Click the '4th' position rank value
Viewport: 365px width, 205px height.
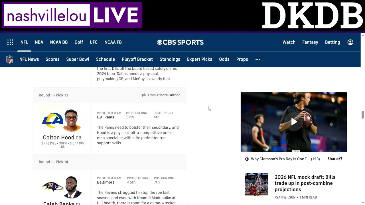(156, 117)
